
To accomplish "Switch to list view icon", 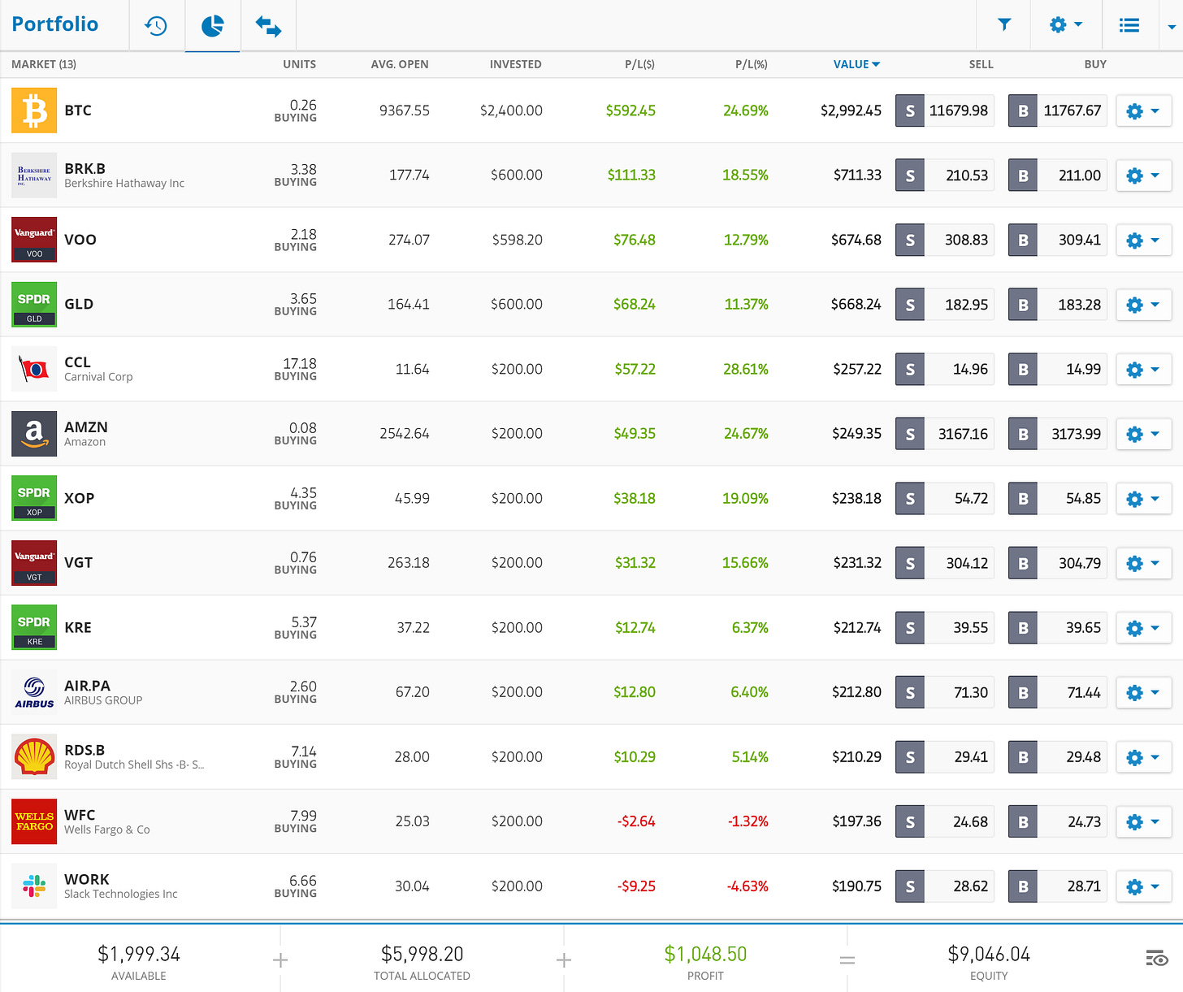I will point(1129,25).
